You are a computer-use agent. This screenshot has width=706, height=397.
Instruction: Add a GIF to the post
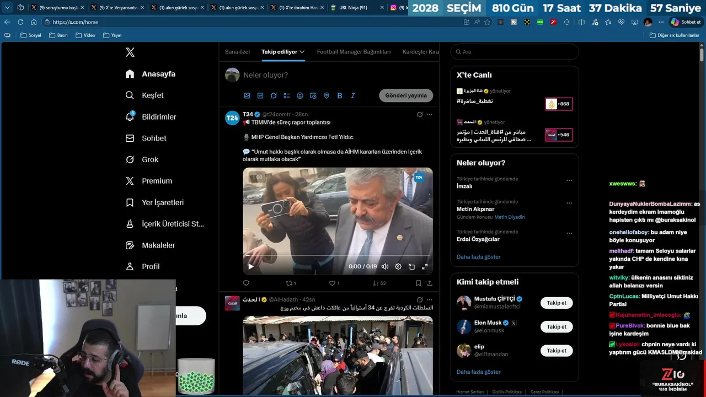(x=260, y=96)
